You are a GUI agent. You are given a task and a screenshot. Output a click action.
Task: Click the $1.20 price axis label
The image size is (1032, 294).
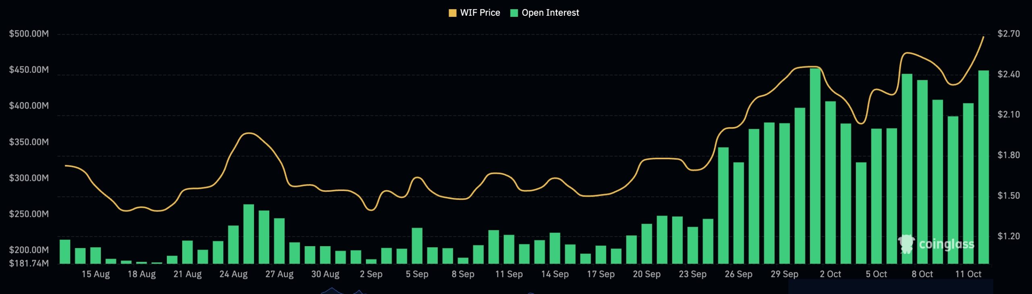(1009, 236)
